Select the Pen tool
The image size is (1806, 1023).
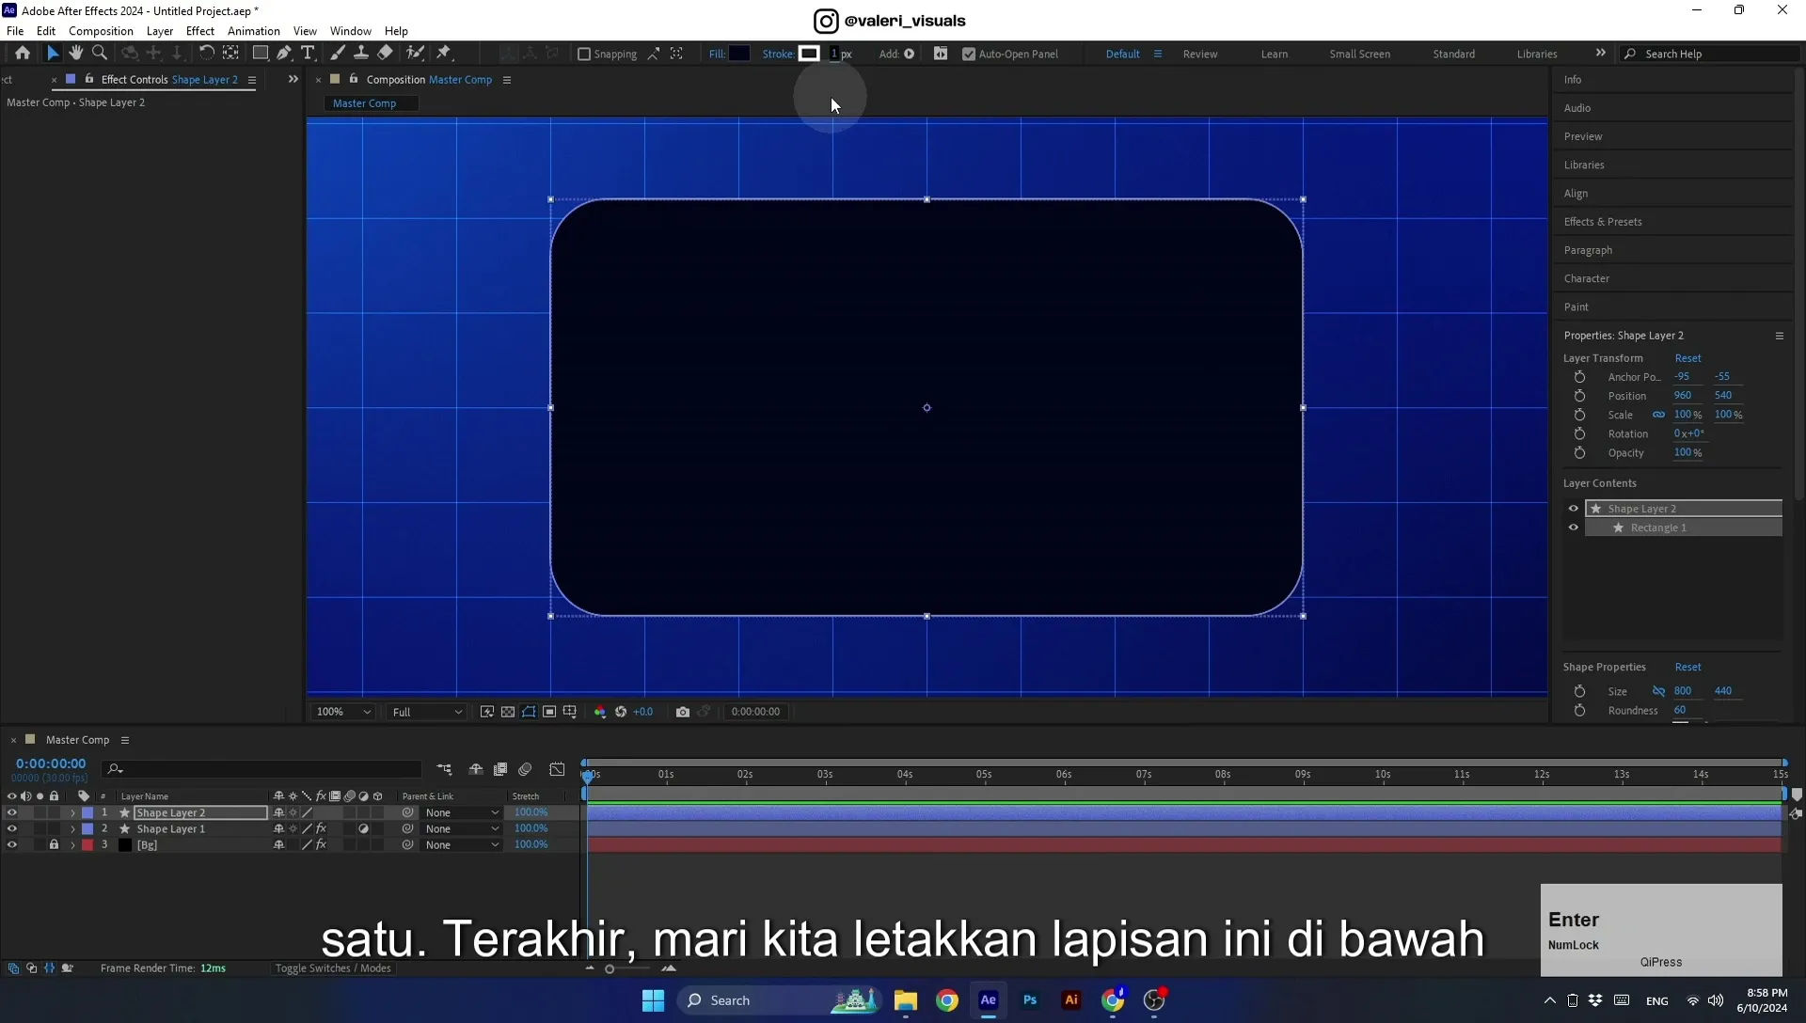pyautogui.click(x=284, y=54)
